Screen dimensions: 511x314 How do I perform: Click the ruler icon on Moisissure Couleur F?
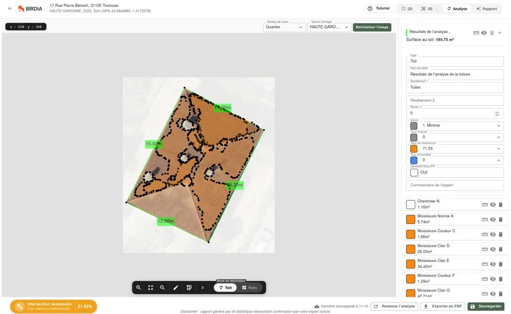[485, 279]
